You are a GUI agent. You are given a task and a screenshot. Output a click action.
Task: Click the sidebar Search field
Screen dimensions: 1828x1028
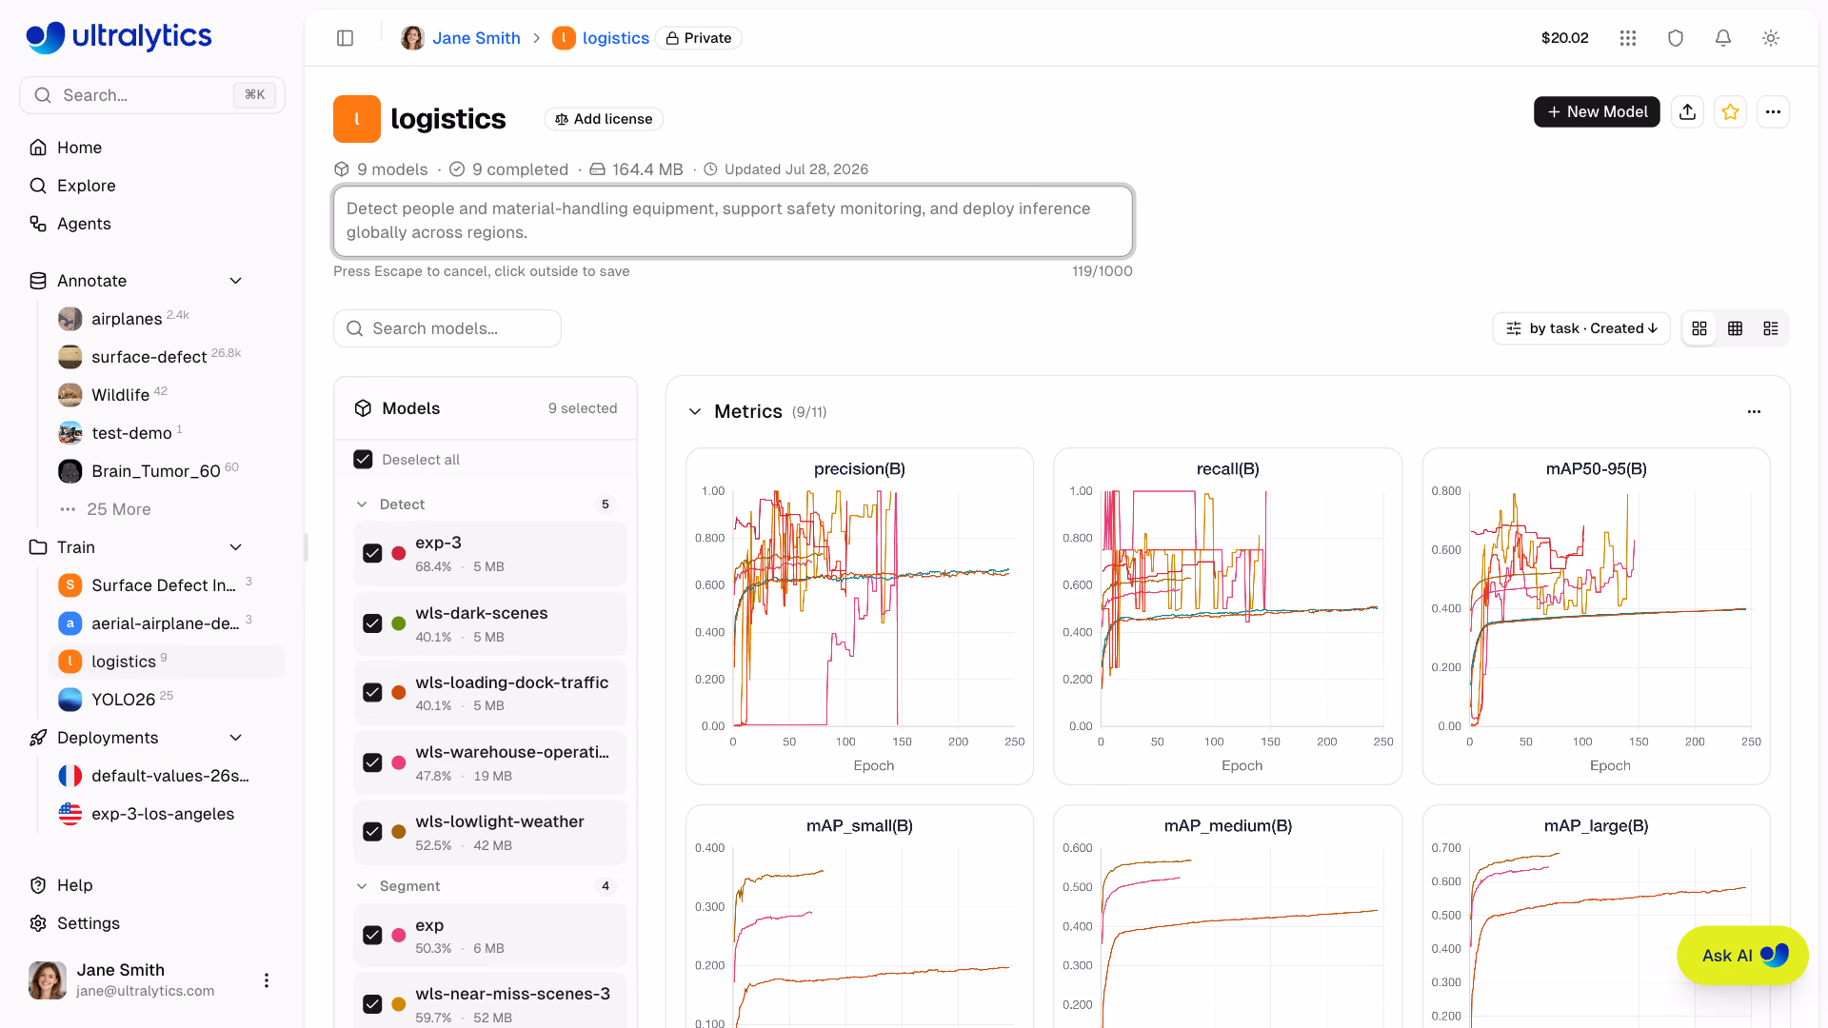click(x=152, y=95)
